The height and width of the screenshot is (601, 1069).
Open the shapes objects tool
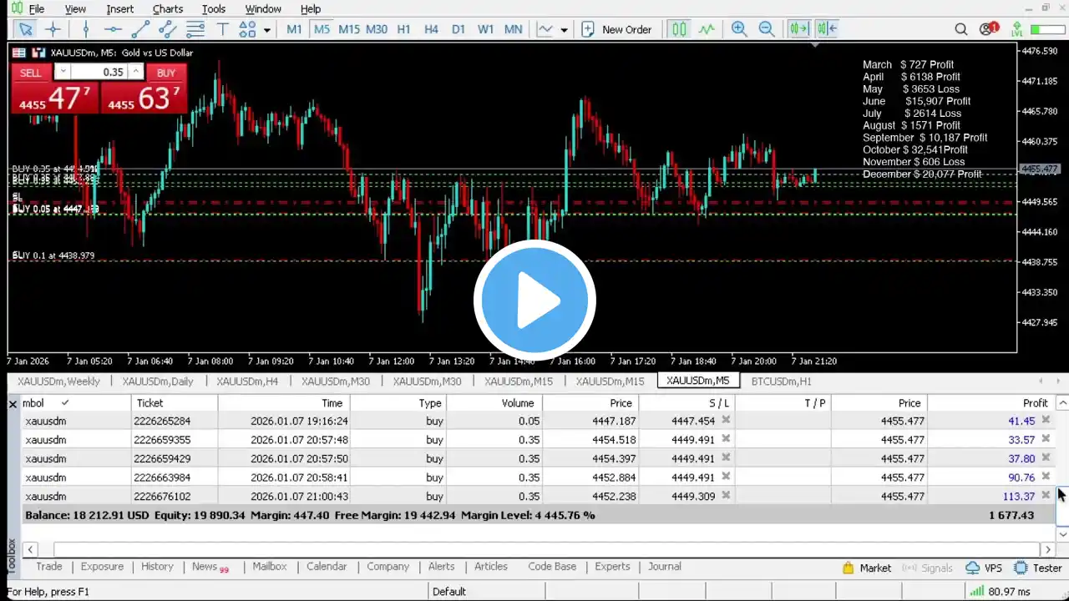coord(247,29)
